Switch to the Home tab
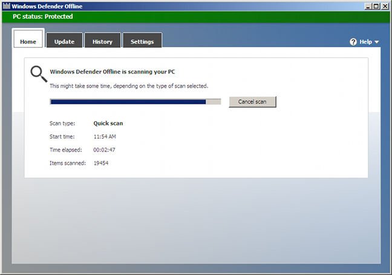 click(28, 38)
